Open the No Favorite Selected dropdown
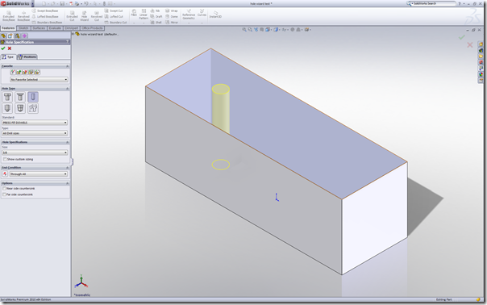487x305 pixels. tap(39, 80)
